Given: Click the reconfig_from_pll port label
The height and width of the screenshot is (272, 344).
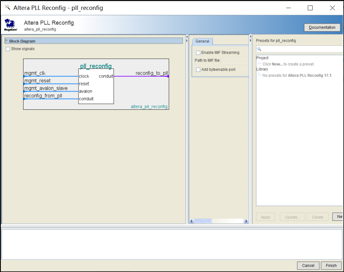Looking at the screenshot, I should (x=43, y=96).
